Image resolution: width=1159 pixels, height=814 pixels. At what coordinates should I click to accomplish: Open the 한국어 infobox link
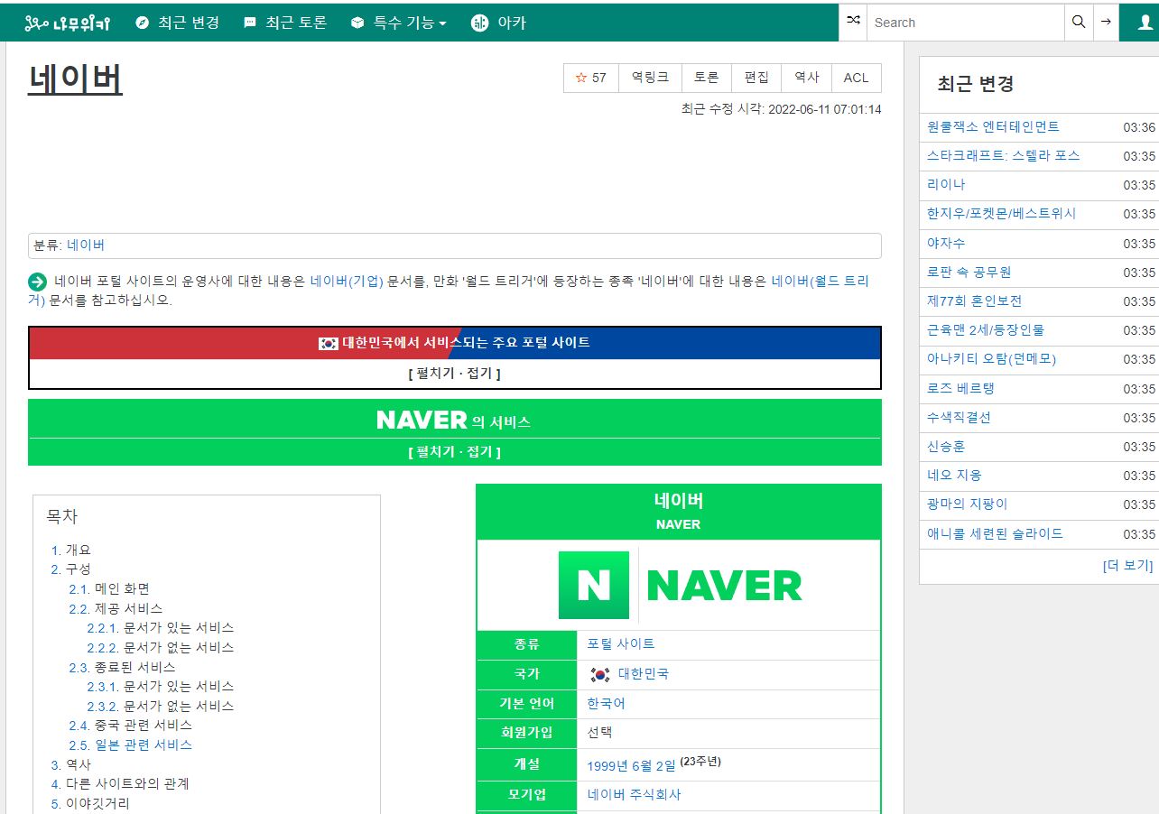coord(606,703)
